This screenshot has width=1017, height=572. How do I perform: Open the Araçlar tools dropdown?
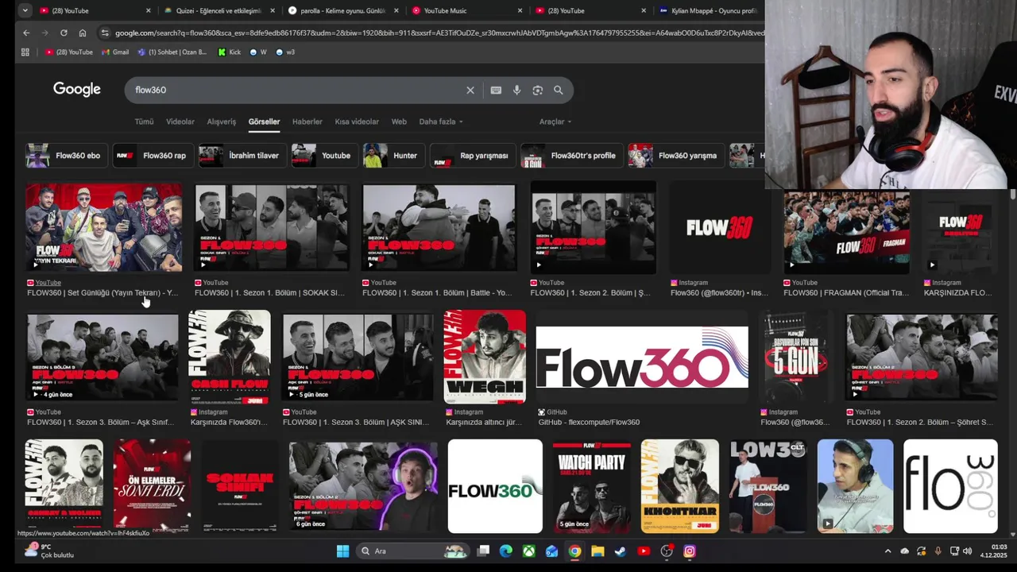click(x=555, y=122)
